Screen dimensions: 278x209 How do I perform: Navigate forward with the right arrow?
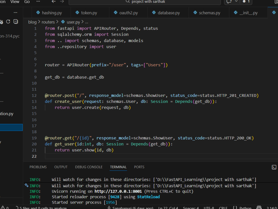(62, 2)
